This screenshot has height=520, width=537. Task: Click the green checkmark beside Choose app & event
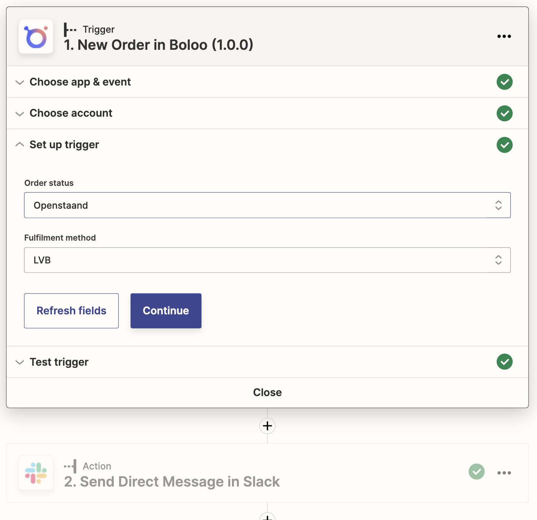(x=504, y=82)
